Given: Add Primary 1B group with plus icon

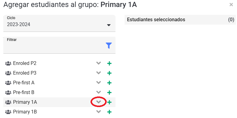Looking at the screenshot, I should [x=109, y=112].
